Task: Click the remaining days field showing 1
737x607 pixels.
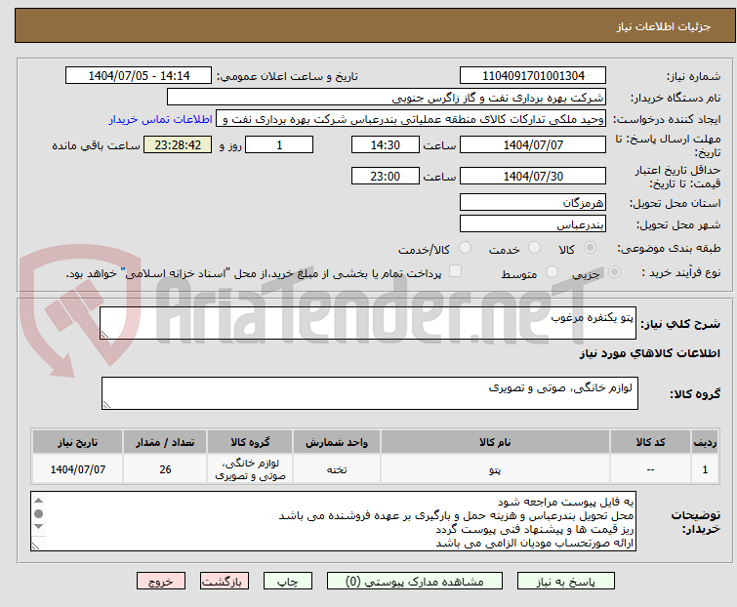Action: pyautogui.click(x=279, y=144)
